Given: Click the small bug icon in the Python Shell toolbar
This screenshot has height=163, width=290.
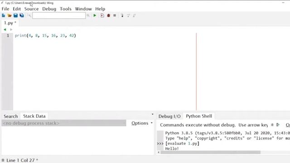Looking at the screenshot, I should pyautogui.click(x=272, y=125).
